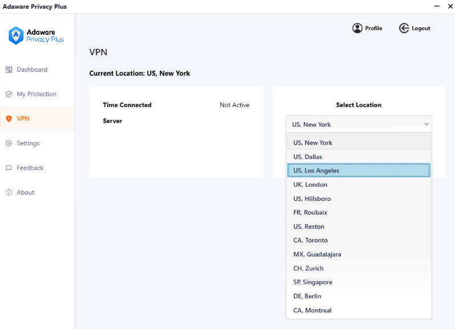This screenshot has width=455, height=329.
Task: Select FR, Roubaix location
Action: click(x=359, y=212)
